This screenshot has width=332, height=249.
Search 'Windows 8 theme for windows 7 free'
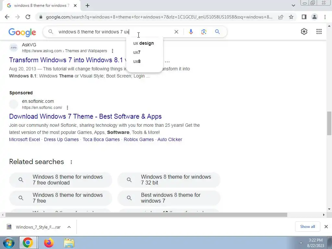pos(61,198)
